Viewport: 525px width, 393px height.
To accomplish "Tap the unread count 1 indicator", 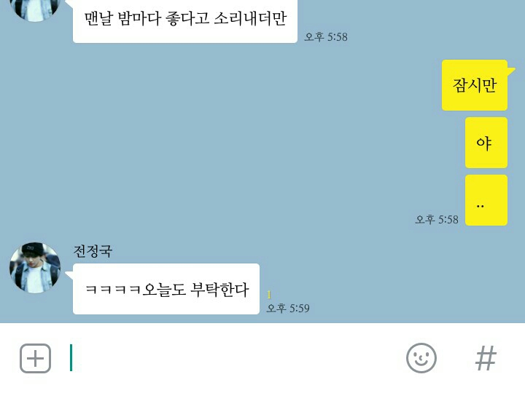I will [269, 295].
